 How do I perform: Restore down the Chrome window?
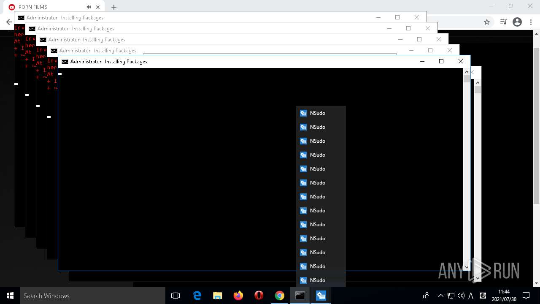pos(511,6)
